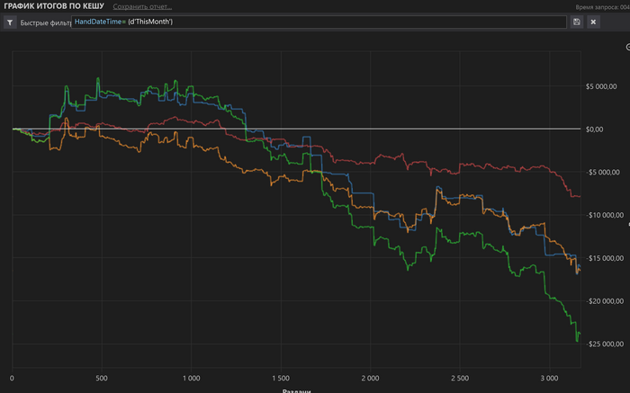This screenshot has width=630, height=393.
Task: Click the Время запроса status text
Action: click(x=602, y=7)
